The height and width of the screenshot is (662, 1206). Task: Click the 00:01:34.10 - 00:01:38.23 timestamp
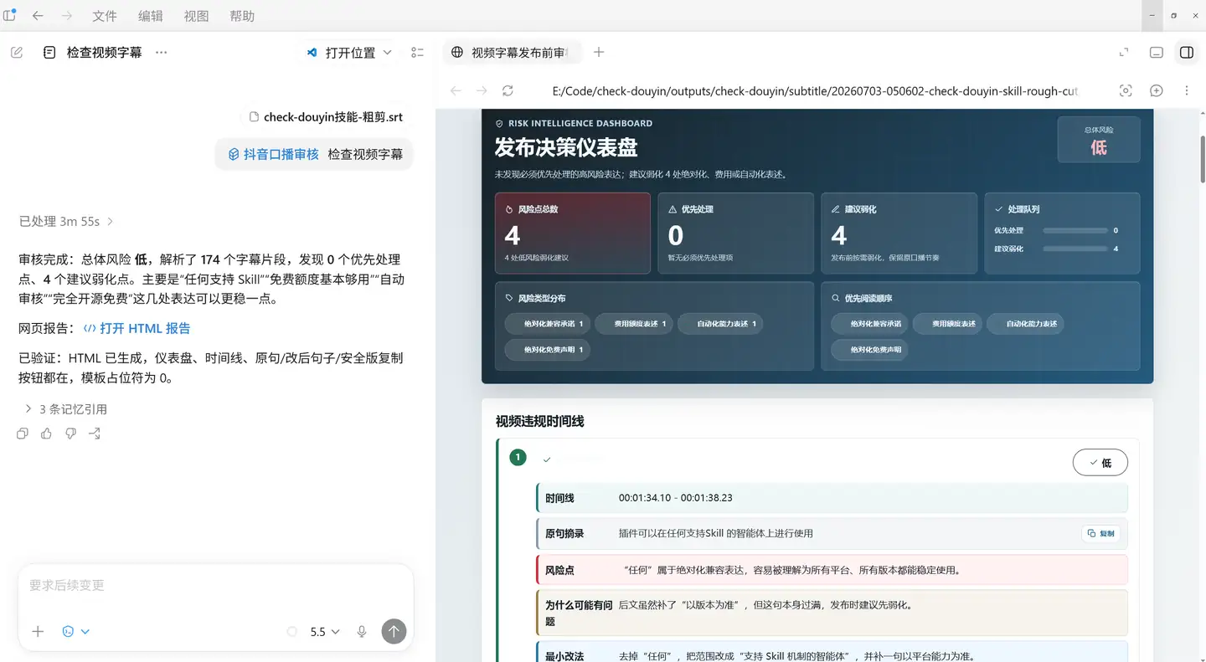click(676, 498)
